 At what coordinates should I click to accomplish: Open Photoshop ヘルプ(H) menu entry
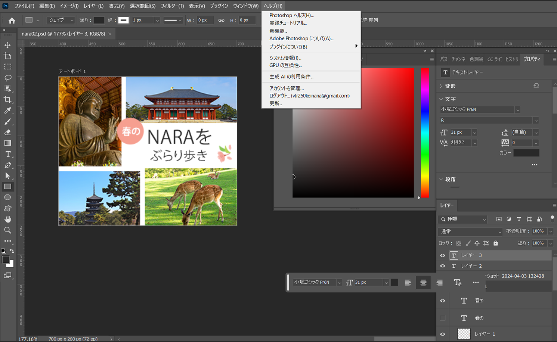coord(291,15)
